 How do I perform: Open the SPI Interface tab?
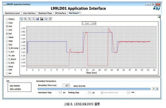[x=60, y=13]
